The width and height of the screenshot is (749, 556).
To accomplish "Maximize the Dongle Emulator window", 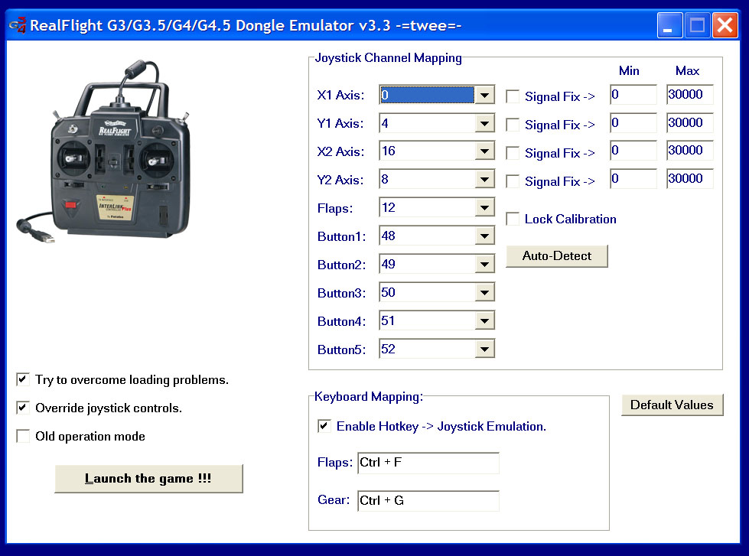I will pyautogui.click(x=697, y=24).
